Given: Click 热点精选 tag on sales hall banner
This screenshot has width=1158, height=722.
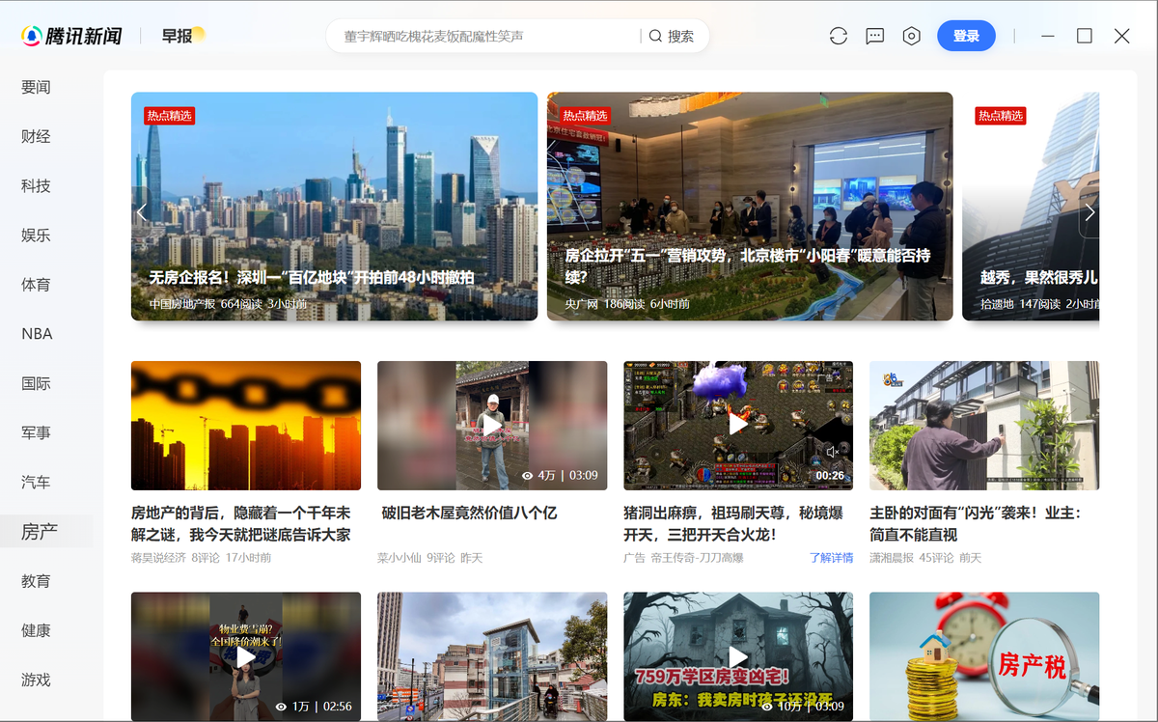Looking at the screenshot, I should pyautogui.click(x=585, y=116).
